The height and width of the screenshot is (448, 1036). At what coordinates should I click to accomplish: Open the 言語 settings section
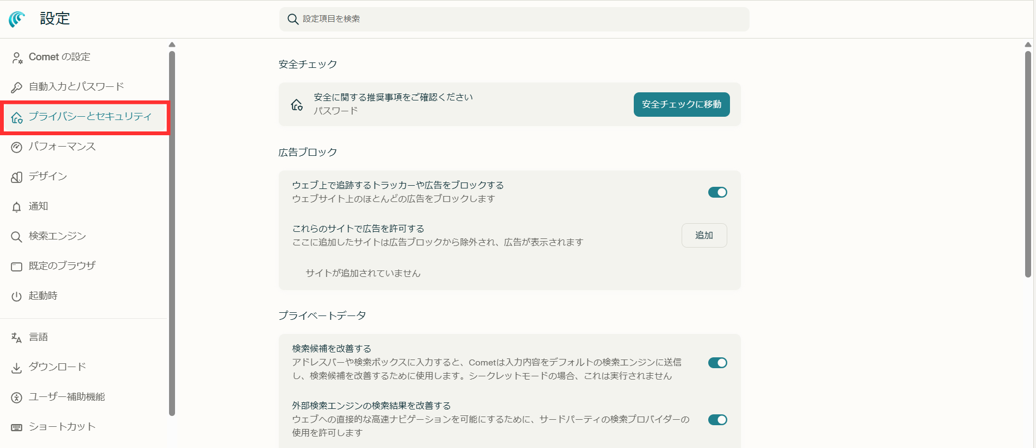(38, 337)
